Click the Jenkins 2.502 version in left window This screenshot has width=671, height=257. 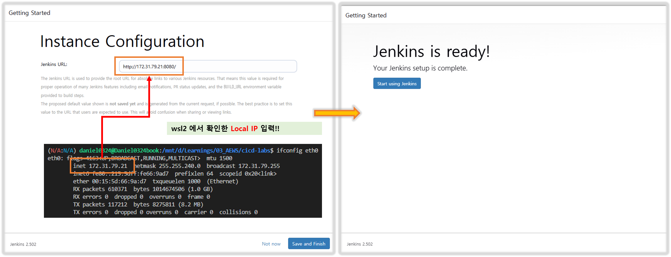(x=23, y=244)
